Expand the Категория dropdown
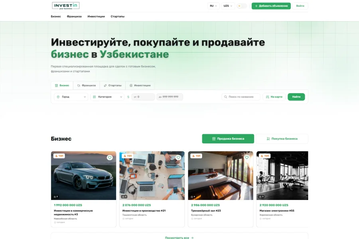 (107, 97)
